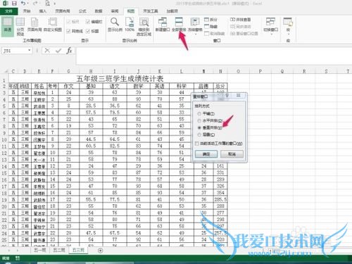
Task: Click macro record icon in status bar
Action: [x=18, y=258]
